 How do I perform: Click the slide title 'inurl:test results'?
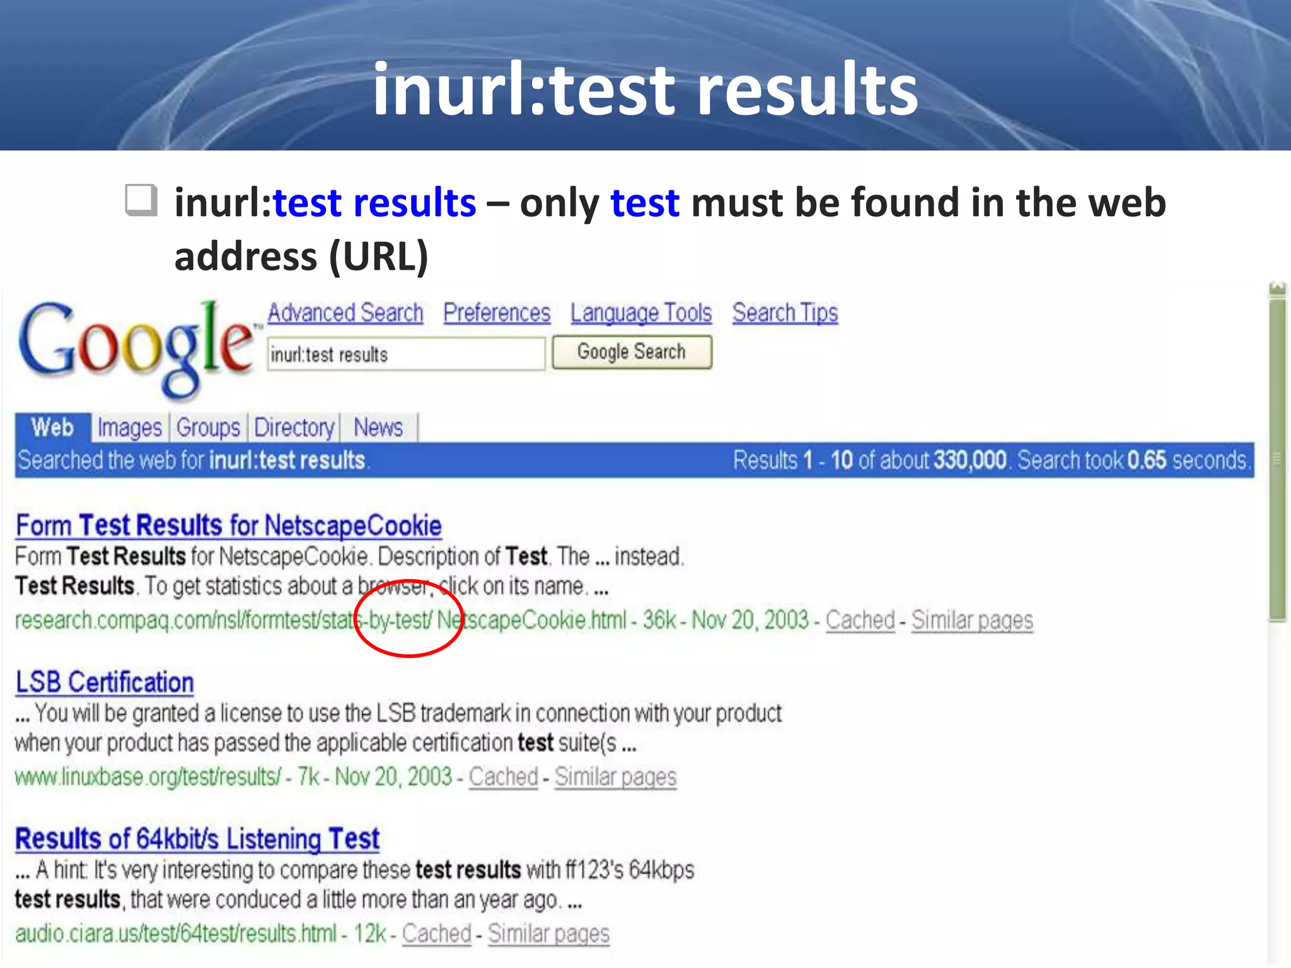point(645,88)
